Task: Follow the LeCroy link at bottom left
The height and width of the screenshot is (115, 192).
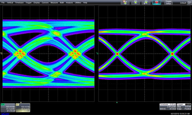Action: 5,114
